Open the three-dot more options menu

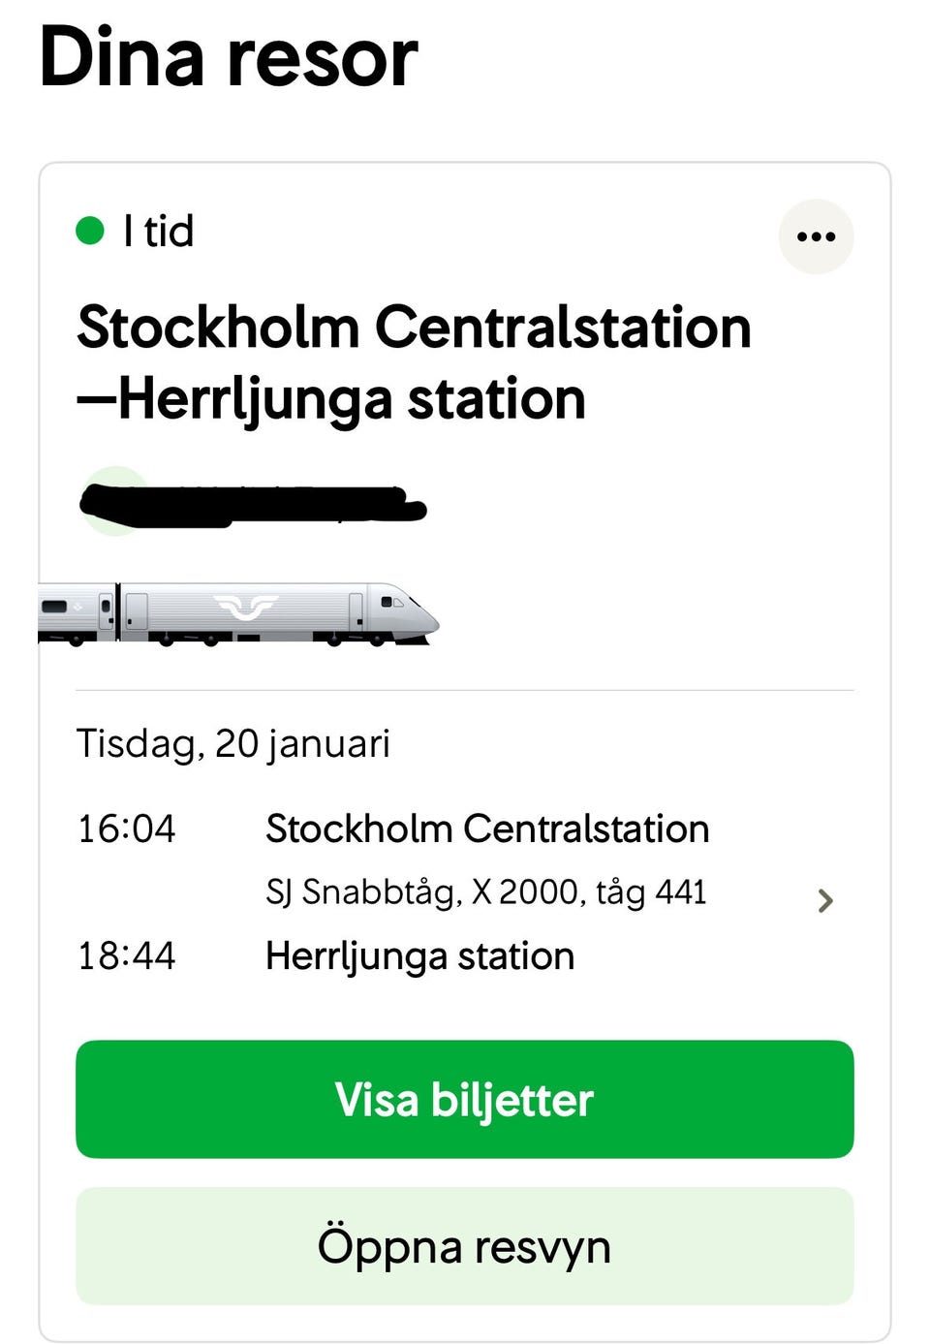click(x=816, y=236)
